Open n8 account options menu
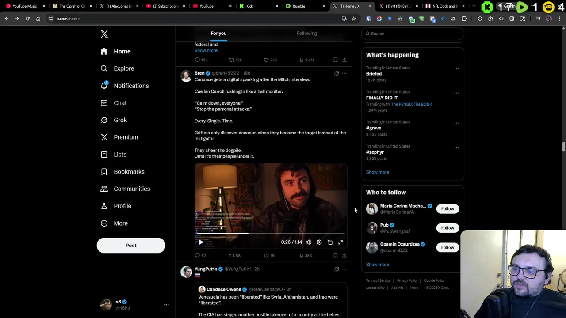The width and height of the screenshot is (566, 318). (x=167, y=305)
